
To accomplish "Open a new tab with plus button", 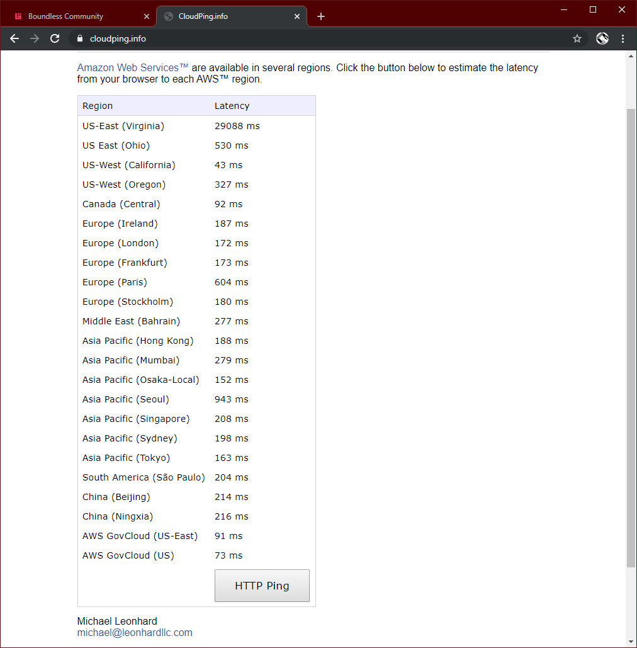I will [x=321, y=16].
